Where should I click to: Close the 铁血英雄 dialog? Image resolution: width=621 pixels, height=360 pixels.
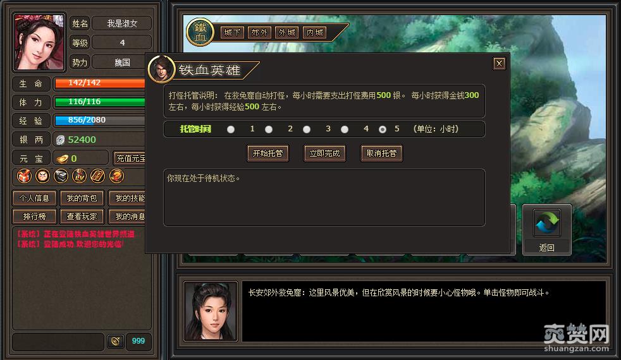[x=499, y=63]
